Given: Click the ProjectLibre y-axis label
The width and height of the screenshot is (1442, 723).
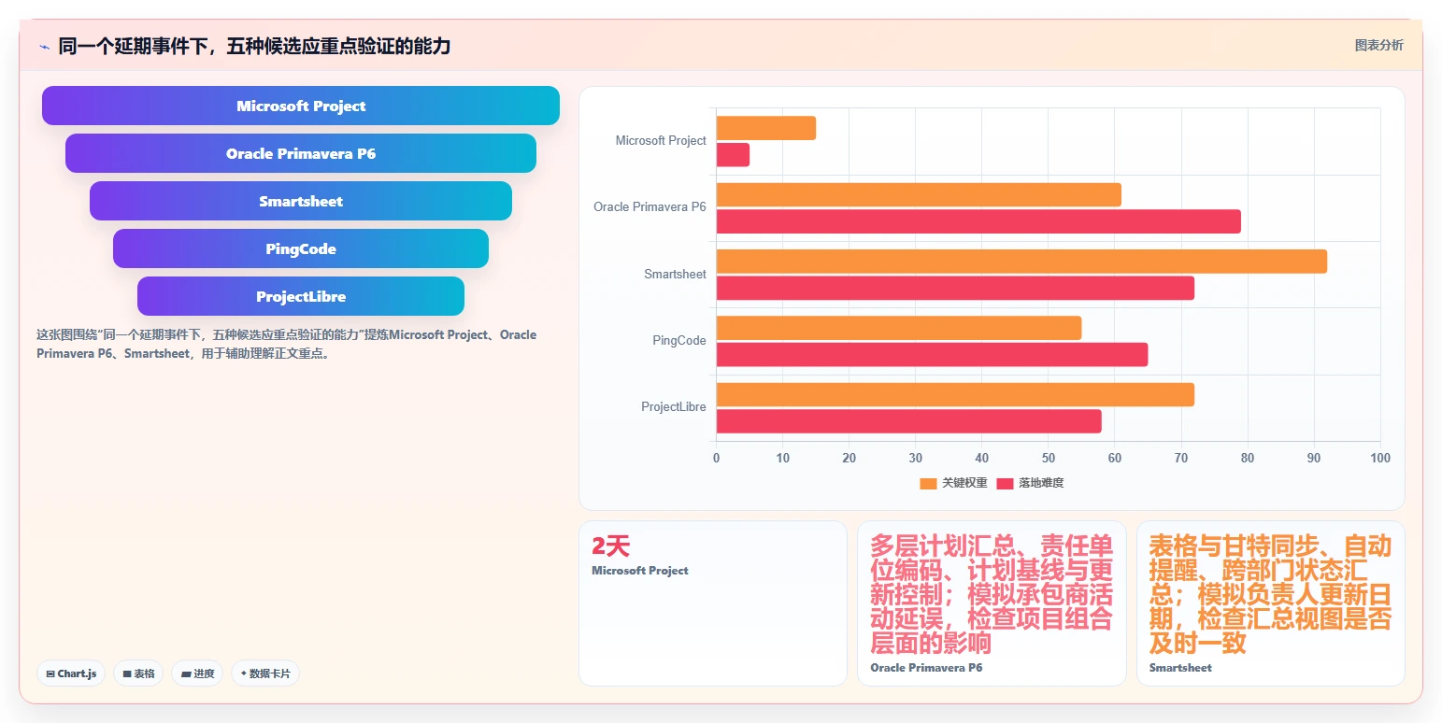Looking at the screenshot, I should click(x=674, y=406).
